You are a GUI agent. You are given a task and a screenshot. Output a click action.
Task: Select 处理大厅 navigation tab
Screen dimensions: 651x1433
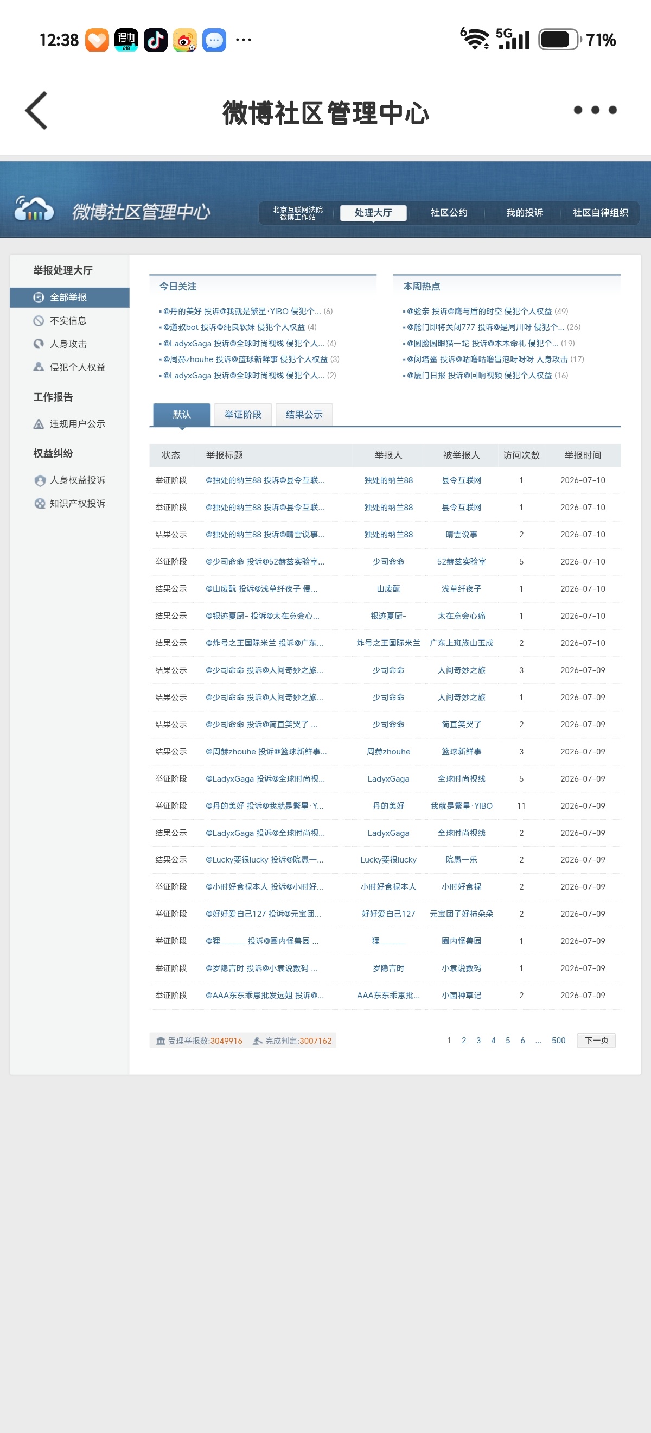373,213
